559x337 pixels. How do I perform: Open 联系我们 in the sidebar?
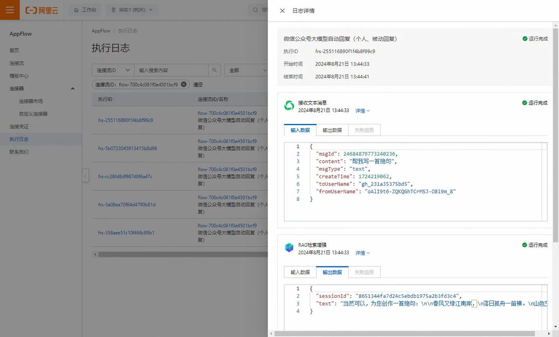pos(19,152)
